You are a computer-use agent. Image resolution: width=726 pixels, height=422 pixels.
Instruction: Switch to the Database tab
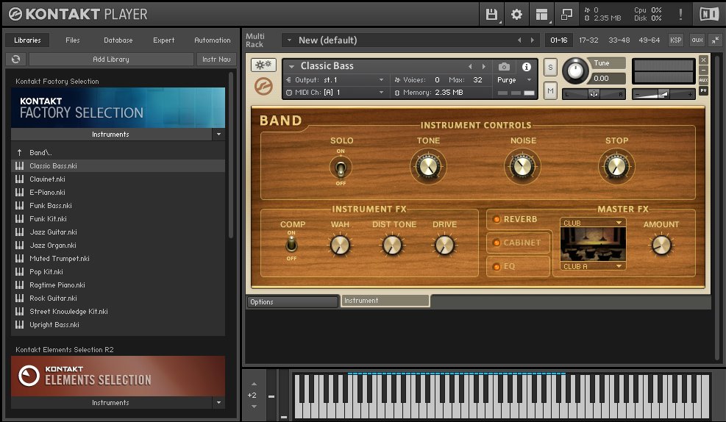pos(118,40)
